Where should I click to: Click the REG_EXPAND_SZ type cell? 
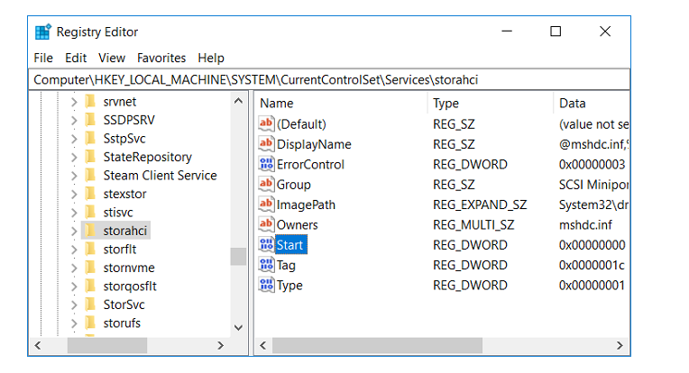click(480, 205)
